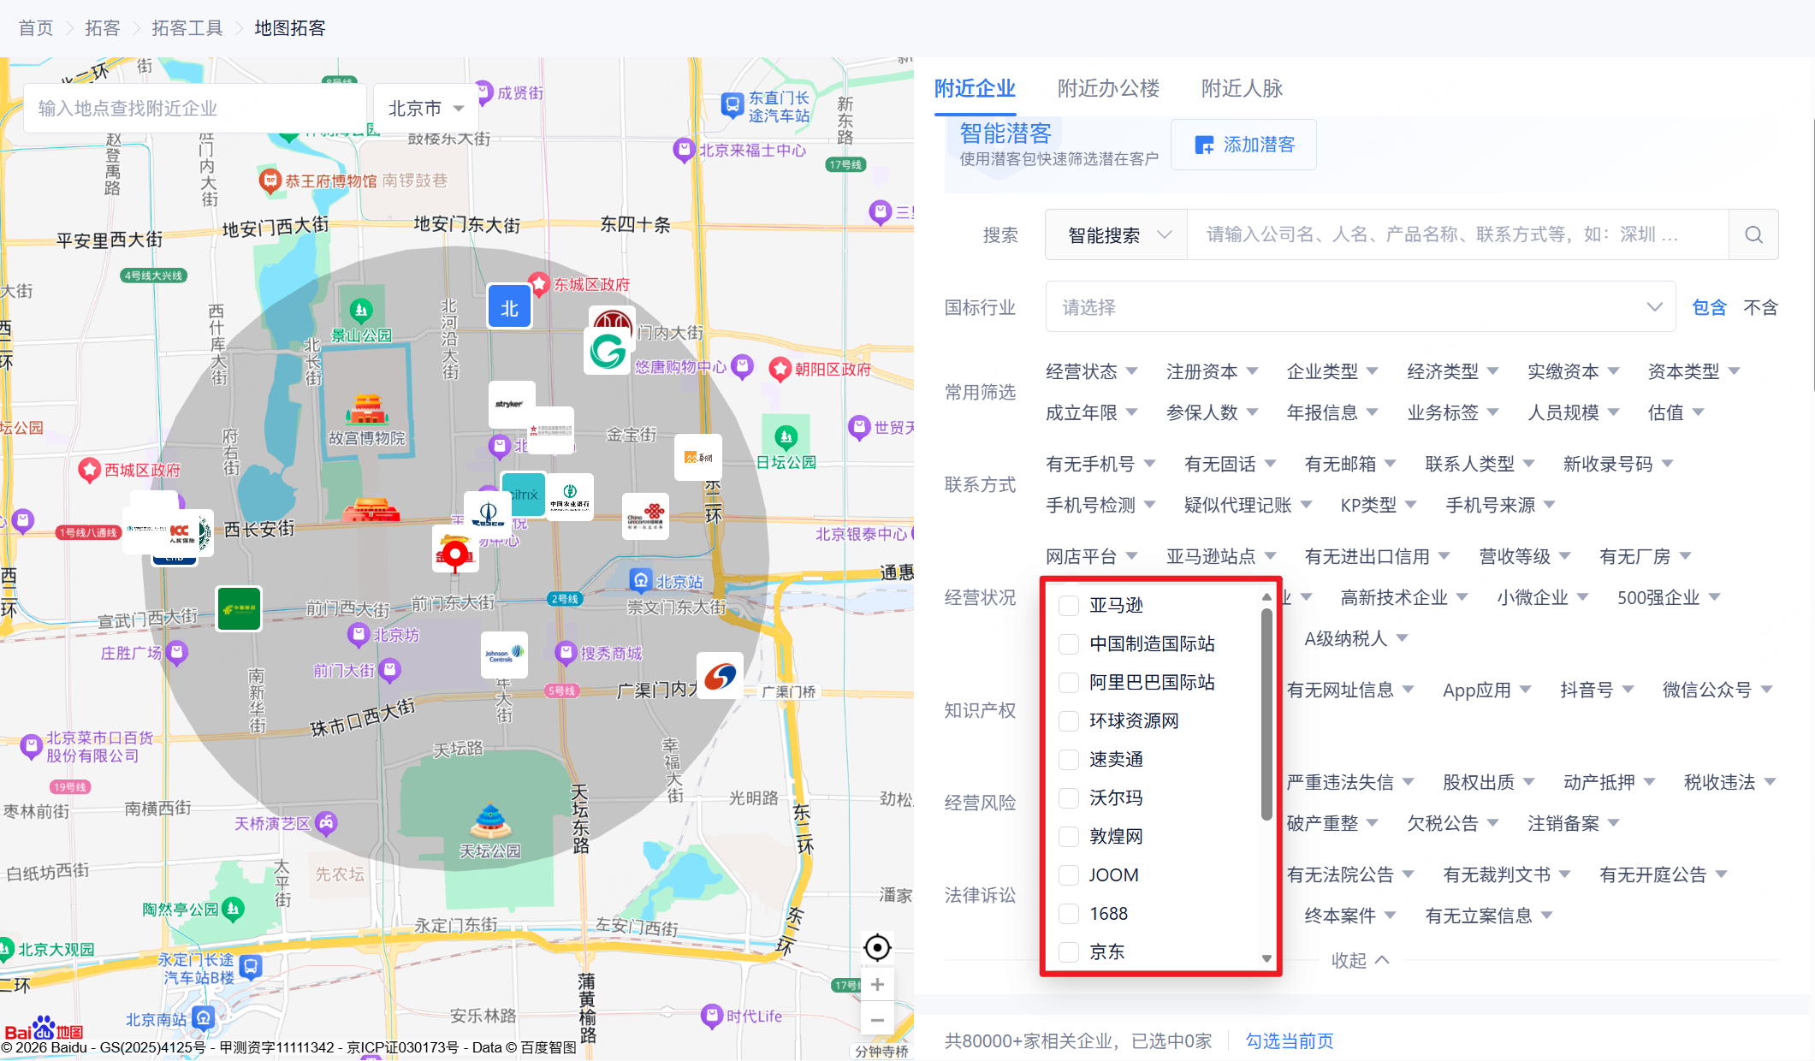Switch to the 附近人脉 tab
This screenshot has height=1061, width=1815.
tap(1242, 88)
